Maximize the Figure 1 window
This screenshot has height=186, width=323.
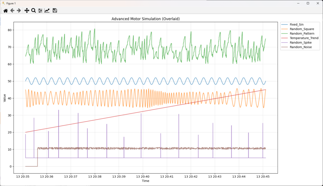(x=308, y=3)
